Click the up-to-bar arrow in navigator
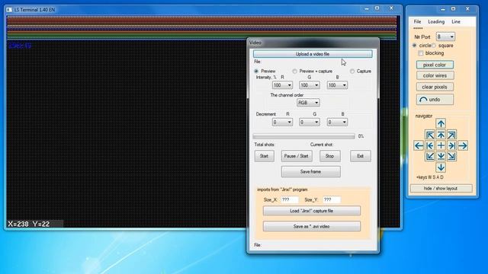 (x=441, y=135)
